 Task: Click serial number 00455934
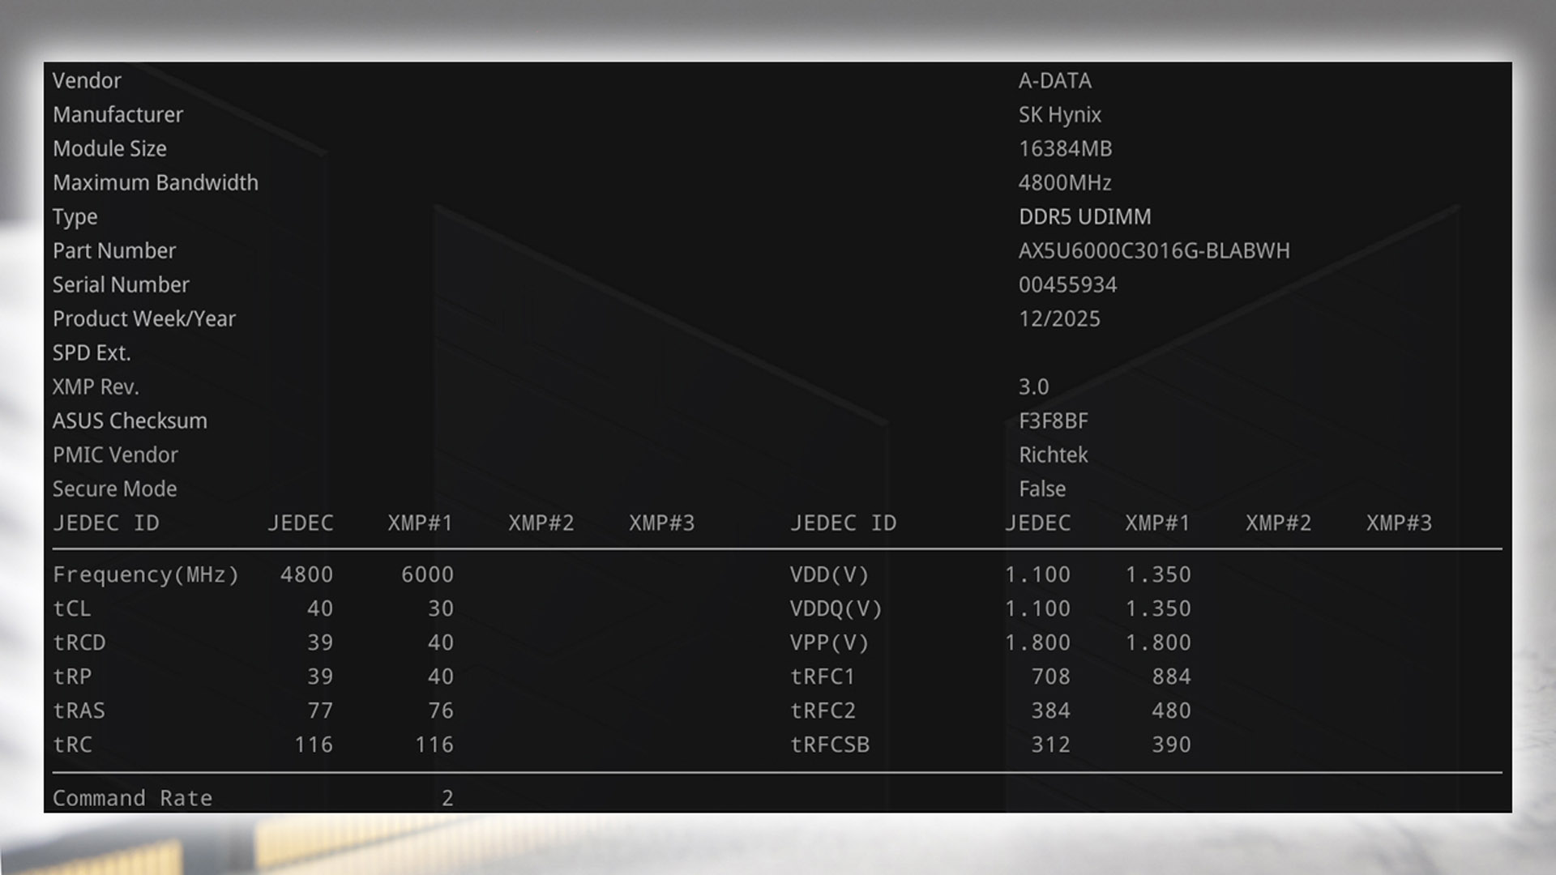[1067, 285]
